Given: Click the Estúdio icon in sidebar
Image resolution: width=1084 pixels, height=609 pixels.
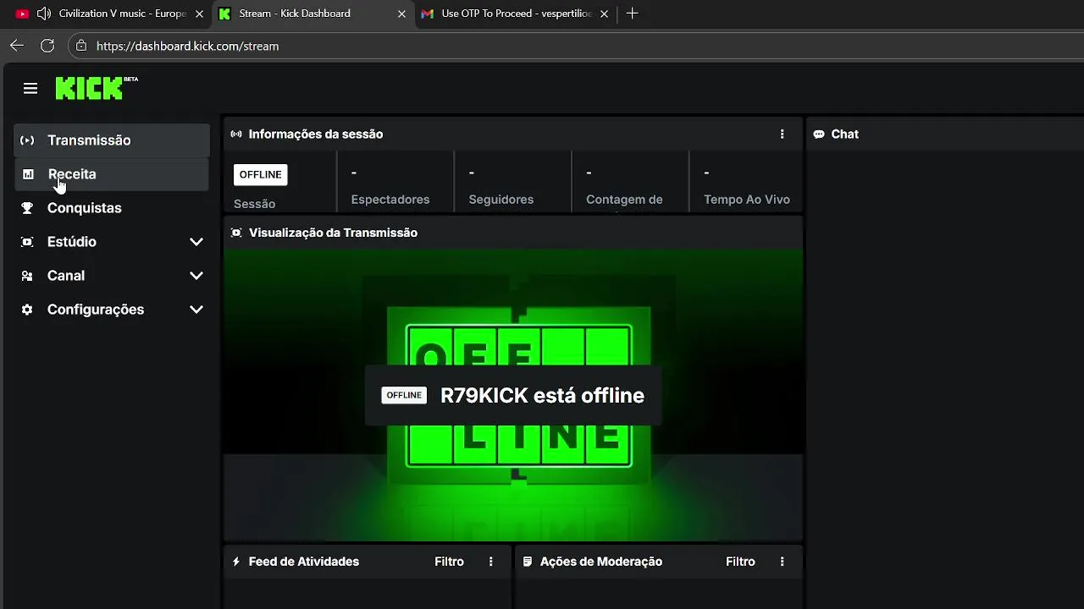Looking at the screenshot, I should point(27,242).
